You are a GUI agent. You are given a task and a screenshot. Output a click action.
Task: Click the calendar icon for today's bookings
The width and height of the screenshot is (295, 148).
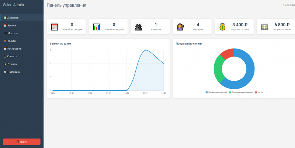click(54, 27)
